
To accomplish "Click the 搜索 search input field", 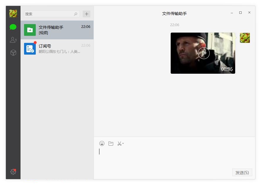I will tap(52, 14).
